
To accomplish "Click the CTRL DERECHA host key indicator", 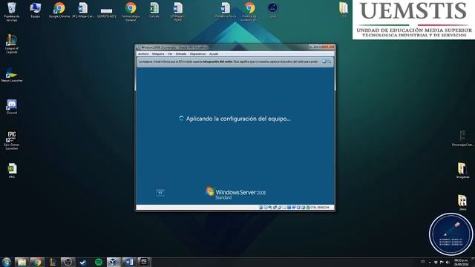I will tap(320, 208).
